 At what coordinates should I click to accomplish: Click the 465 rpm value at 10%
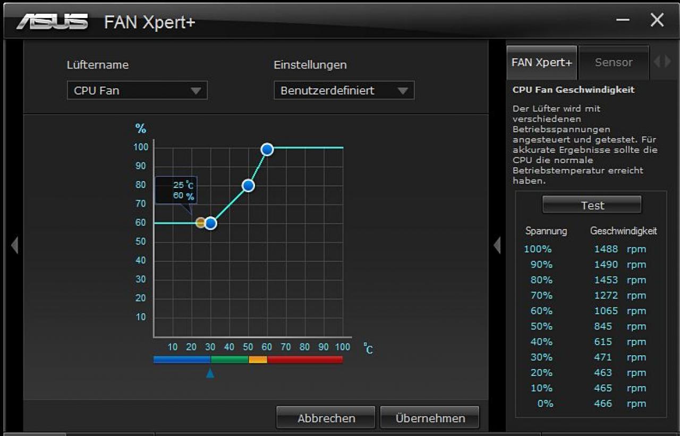620,388
